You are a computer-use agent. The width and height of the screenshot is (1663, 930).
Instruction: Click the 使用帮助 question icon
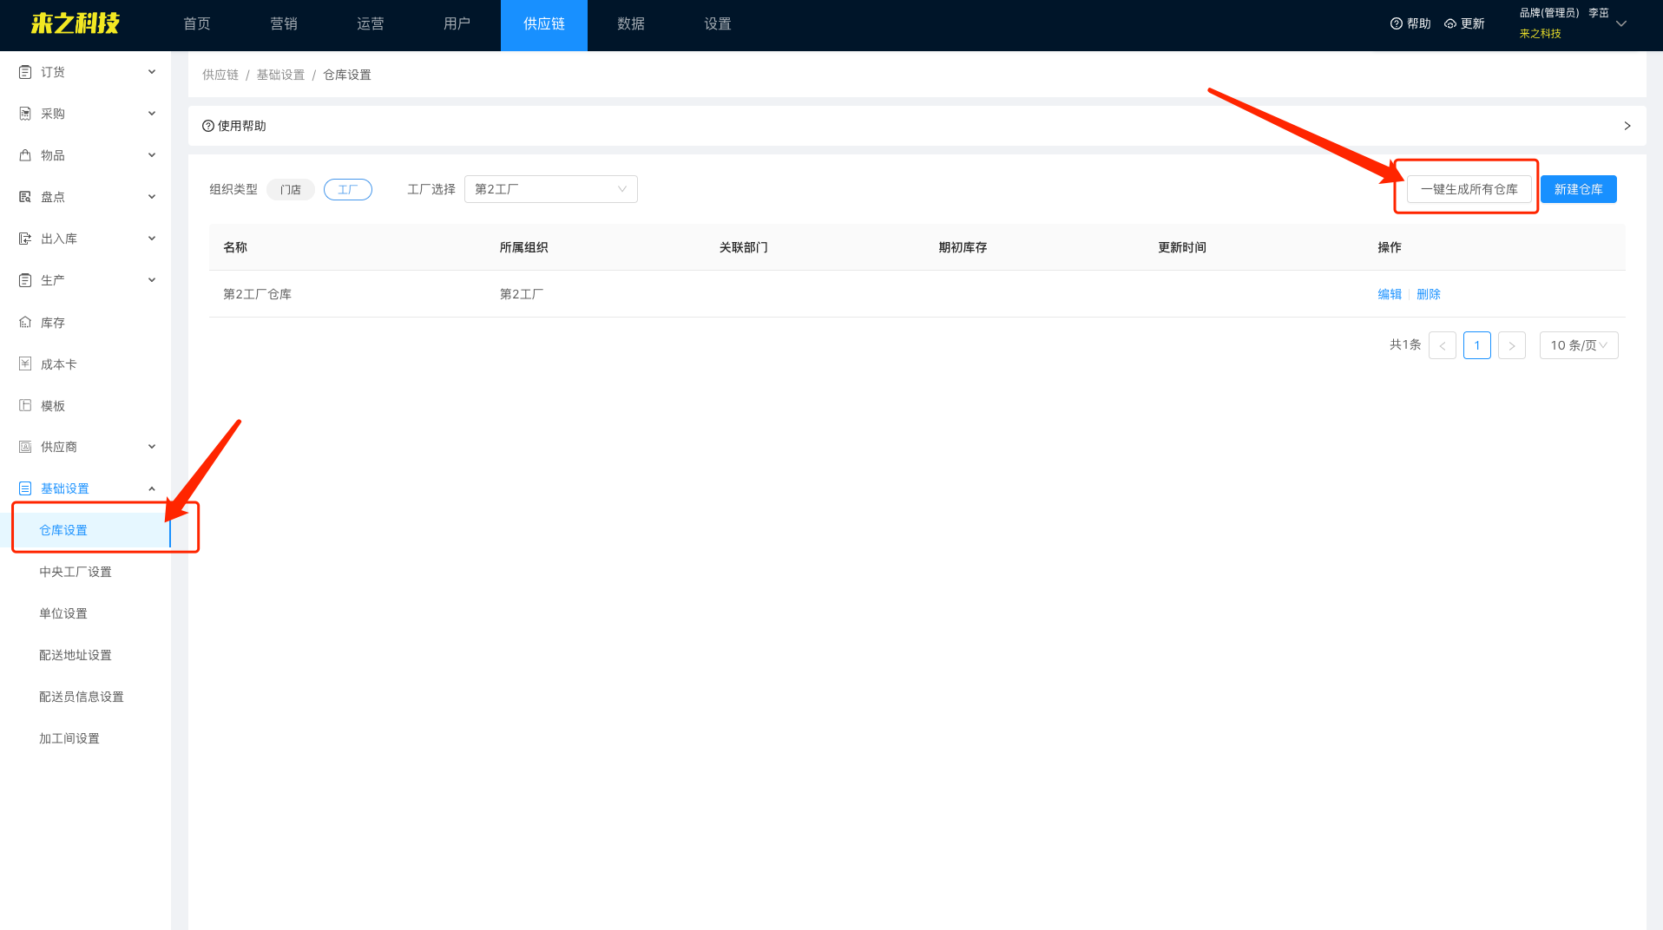208,126
